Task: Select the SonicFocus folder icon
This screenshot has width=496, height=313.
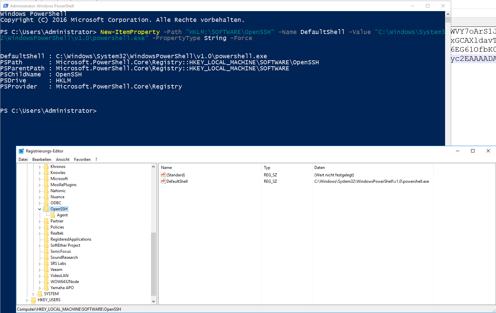Action: coord(46,251)
